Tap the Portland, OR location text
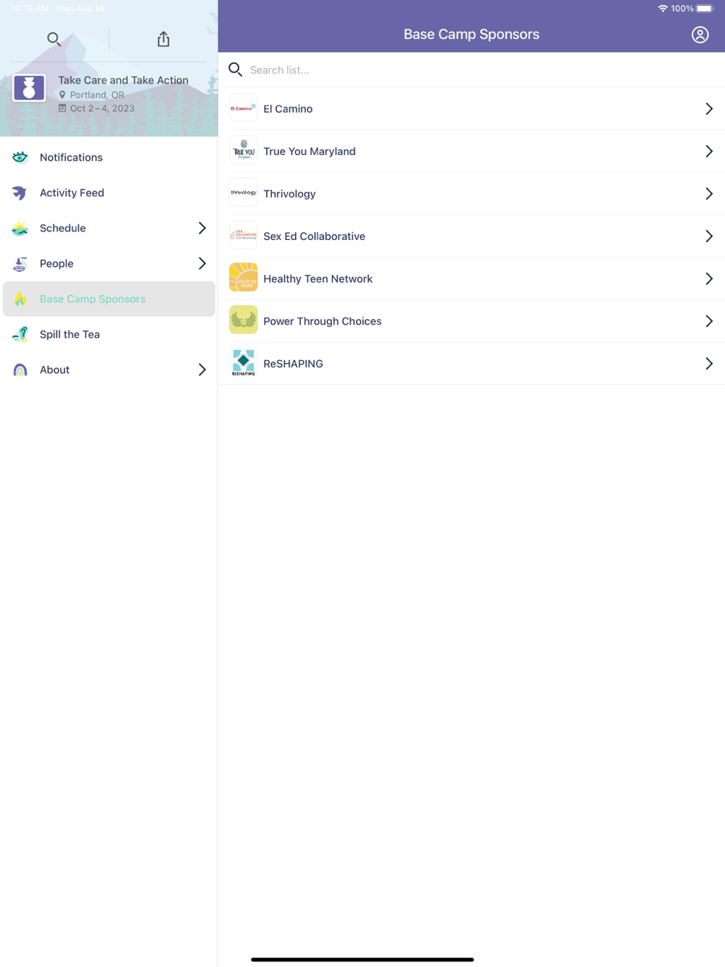This screenshot has width=725, height=967. coord(97,95)
